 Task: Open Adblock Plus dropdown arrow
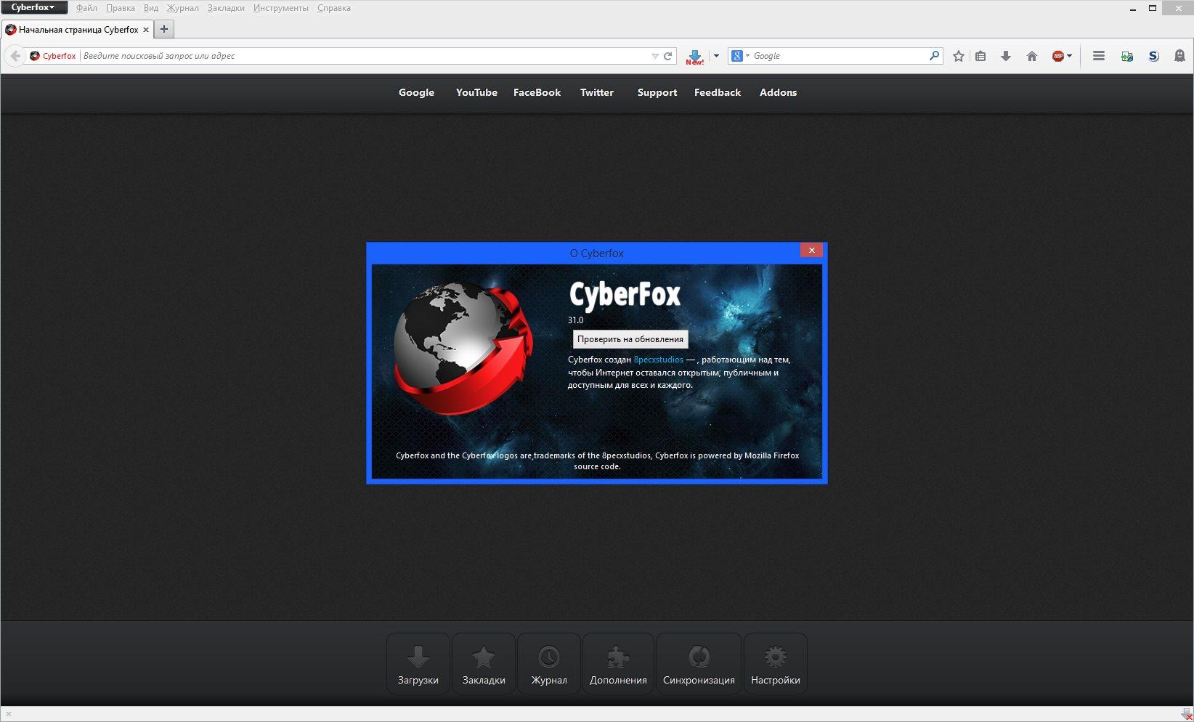(1070, 56)
